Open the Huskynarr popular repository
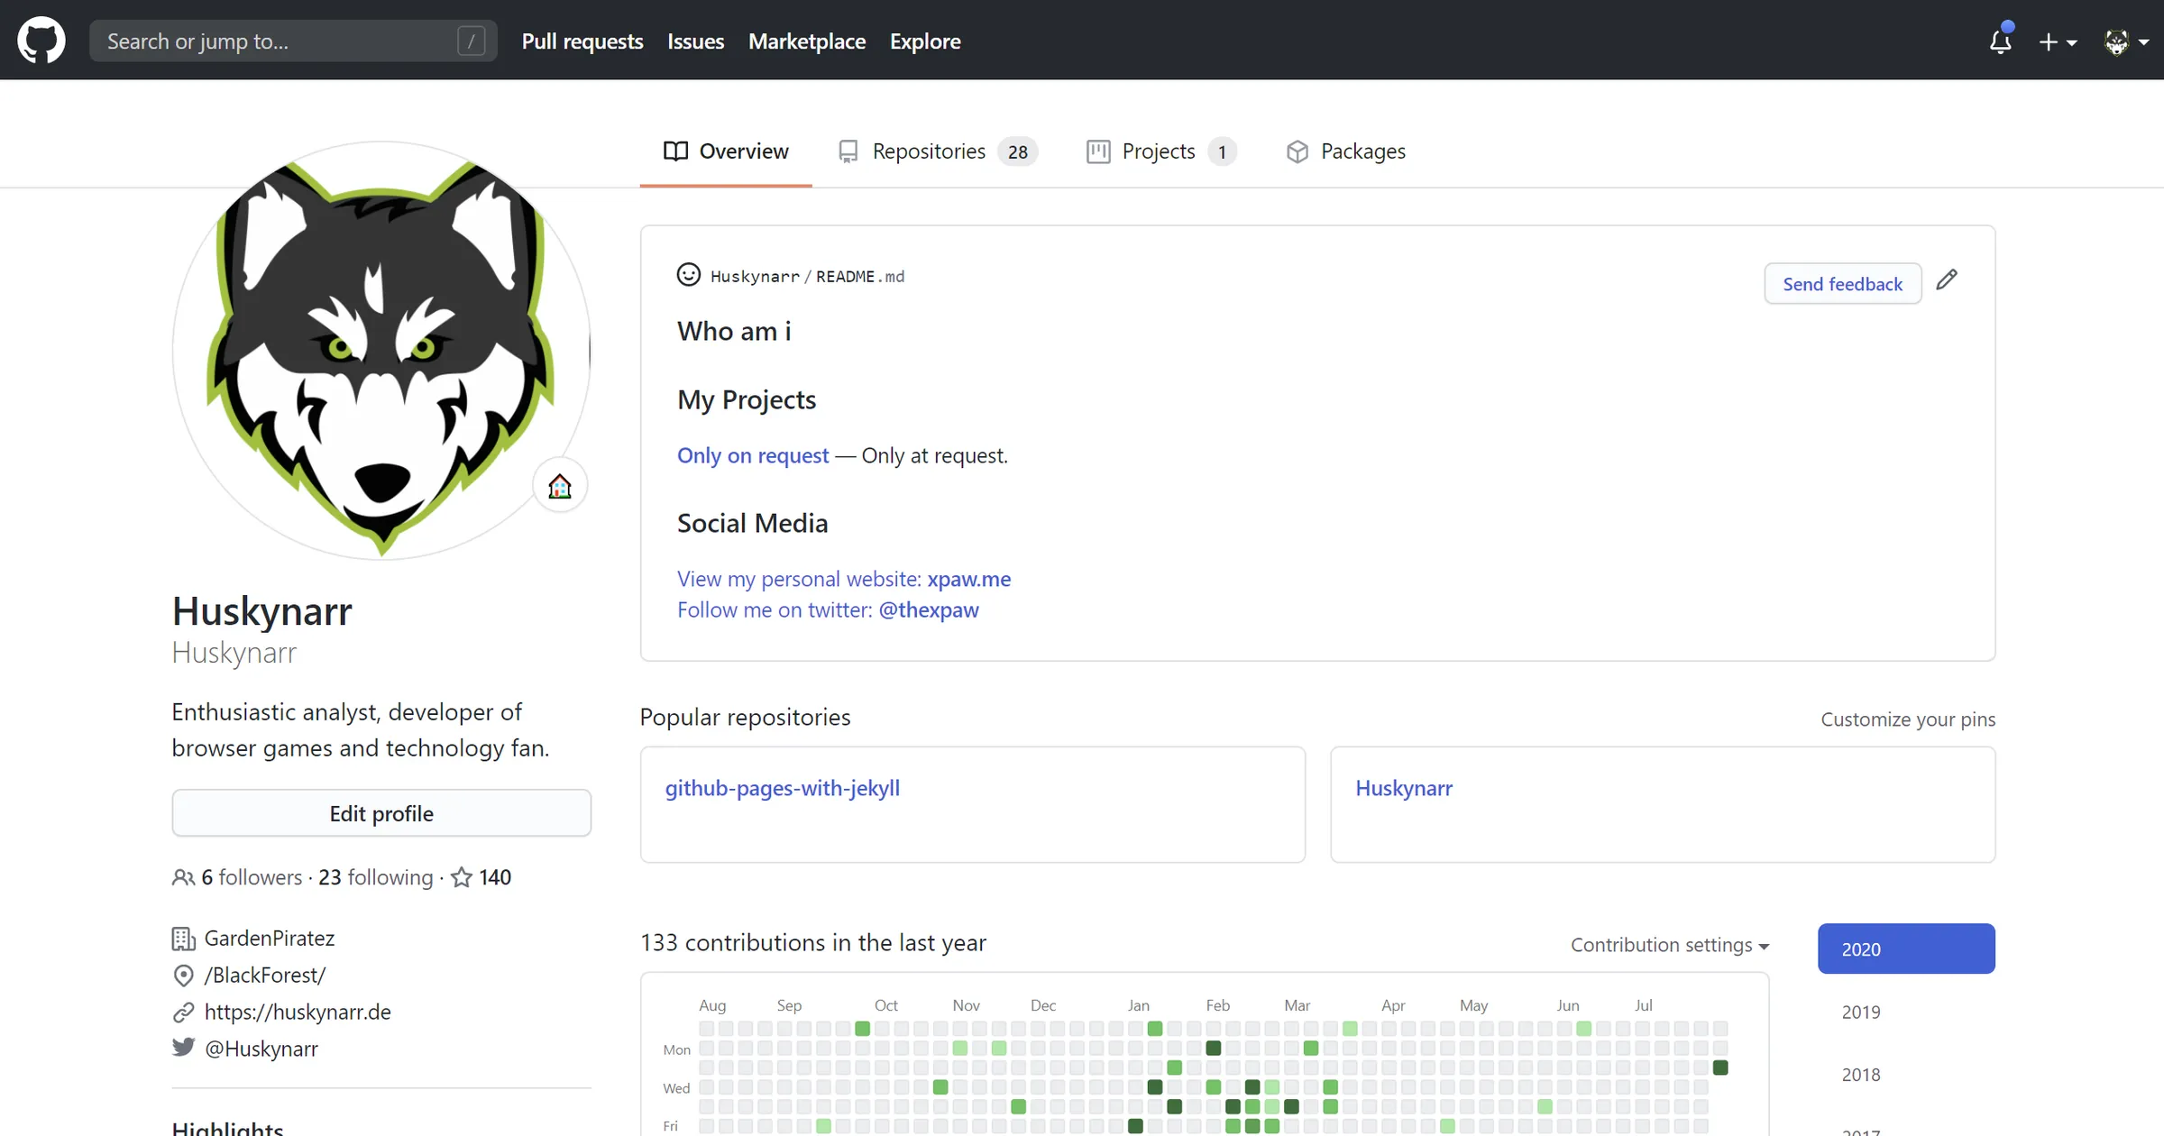2164x1136 pixels. tap(1404, 788)
